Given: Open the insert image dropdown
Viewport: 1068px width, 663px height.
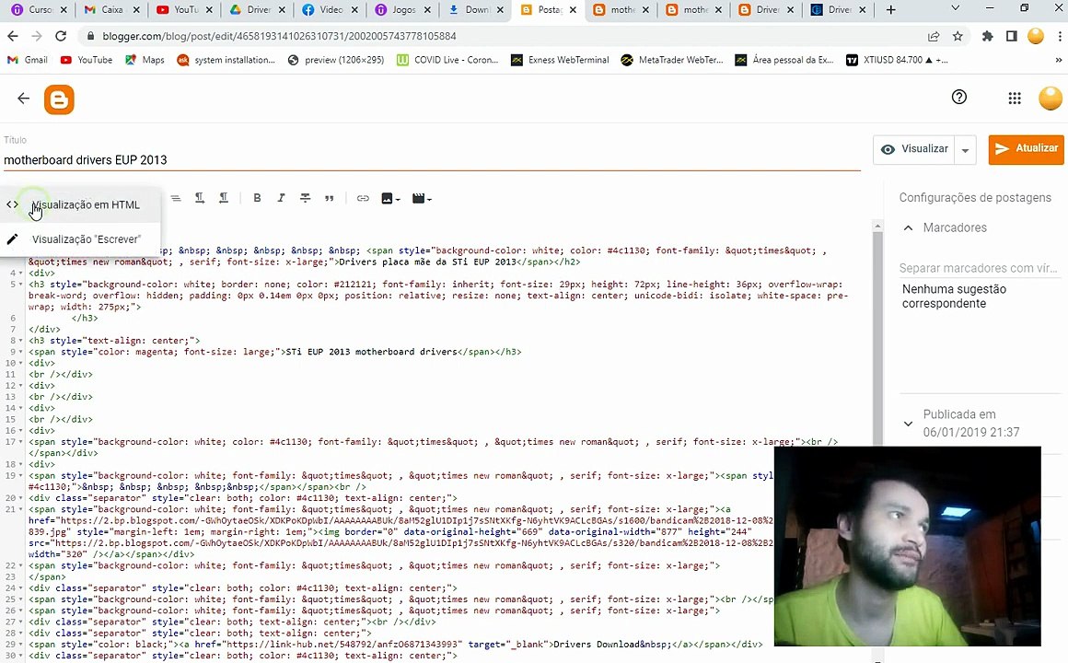Looking at the screenshot, I should (x=390, y=198).
